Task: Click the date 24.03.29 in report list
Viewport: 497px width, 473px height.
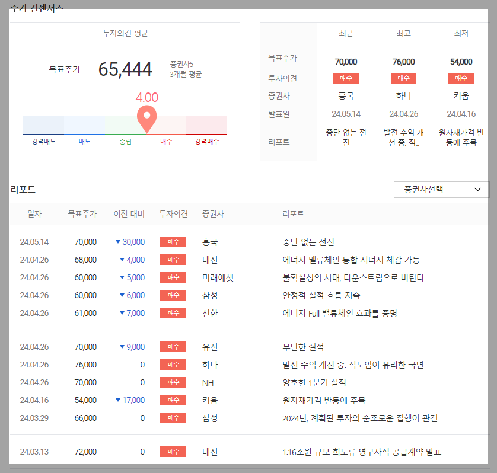Action: coord(34,418)
